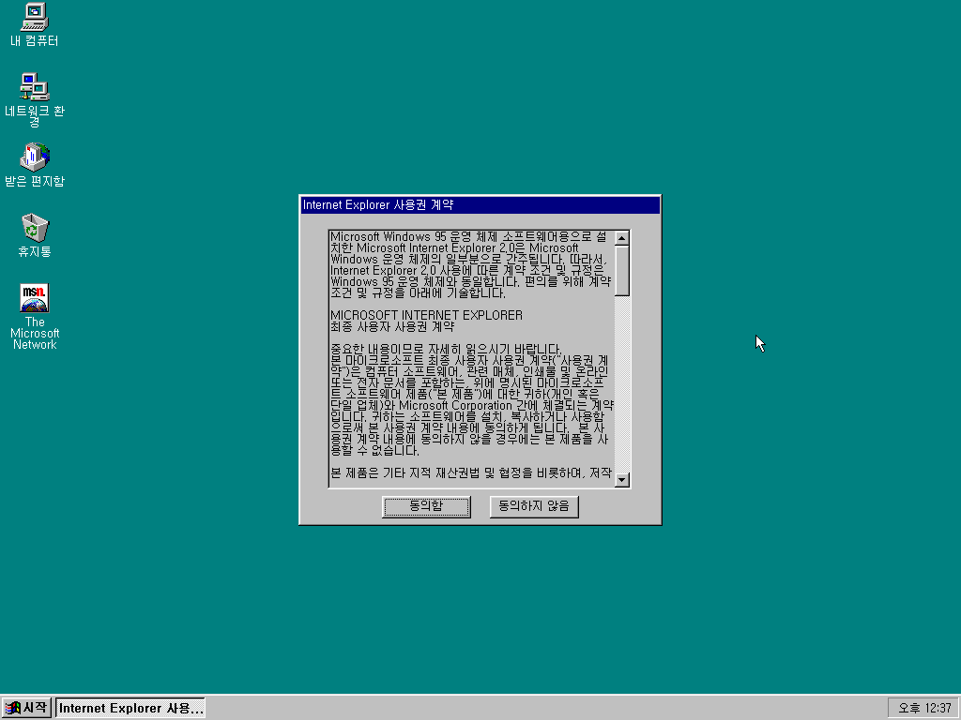This screenshot has height=720, width=961.
Task: Click the MICROSOFT INTERNET EXPLORER heading text
Action: (x=427, y=315)
